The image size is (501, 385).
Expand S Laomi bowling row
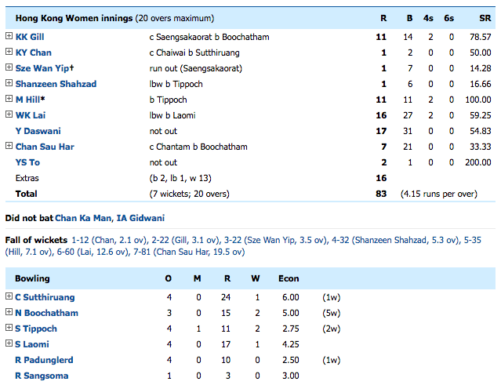point(9,344)
